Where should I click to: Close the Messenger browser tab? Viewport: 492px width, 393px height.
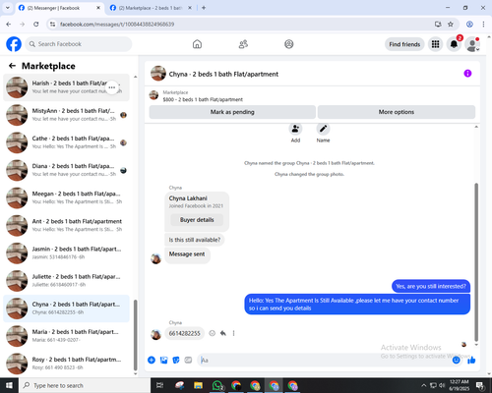98,8
